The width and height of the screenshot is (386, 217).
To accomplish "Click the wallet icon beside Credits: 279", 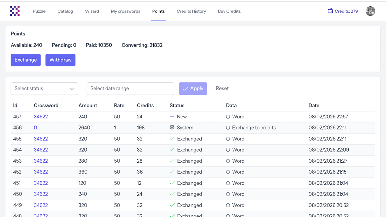I will [330, 11].
